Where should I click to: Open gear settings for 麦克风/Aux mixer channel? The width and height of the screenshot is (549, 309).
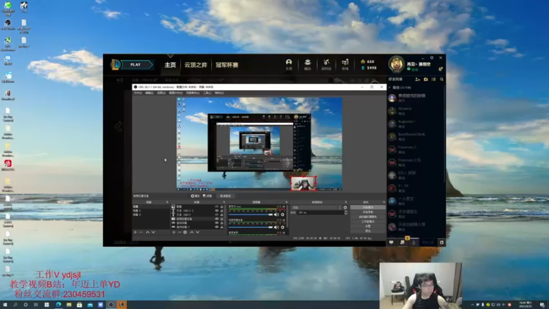pos(283,214)
